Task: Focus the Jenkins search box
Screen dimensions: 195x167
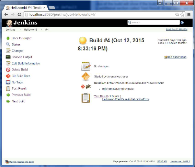Action: [153, 22]
